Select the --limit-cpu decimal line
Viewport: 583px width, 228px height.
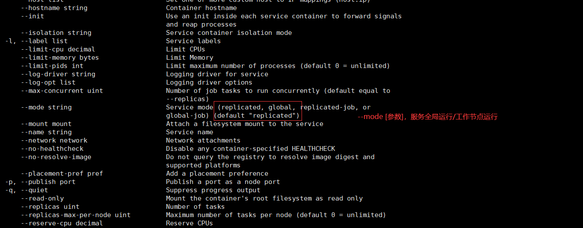[x=58, y=49]
